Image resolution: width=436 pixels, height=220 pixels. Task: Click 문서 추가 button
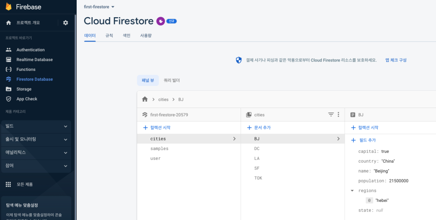pyautogui.click(x=259, y=127)
